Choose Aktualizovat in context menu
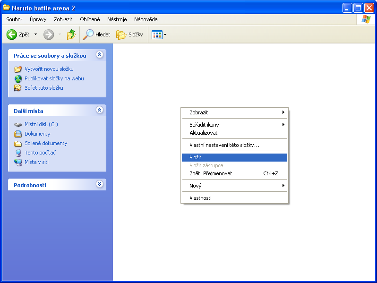The height and width of the screenshot is (283, 377). [235, 133]
